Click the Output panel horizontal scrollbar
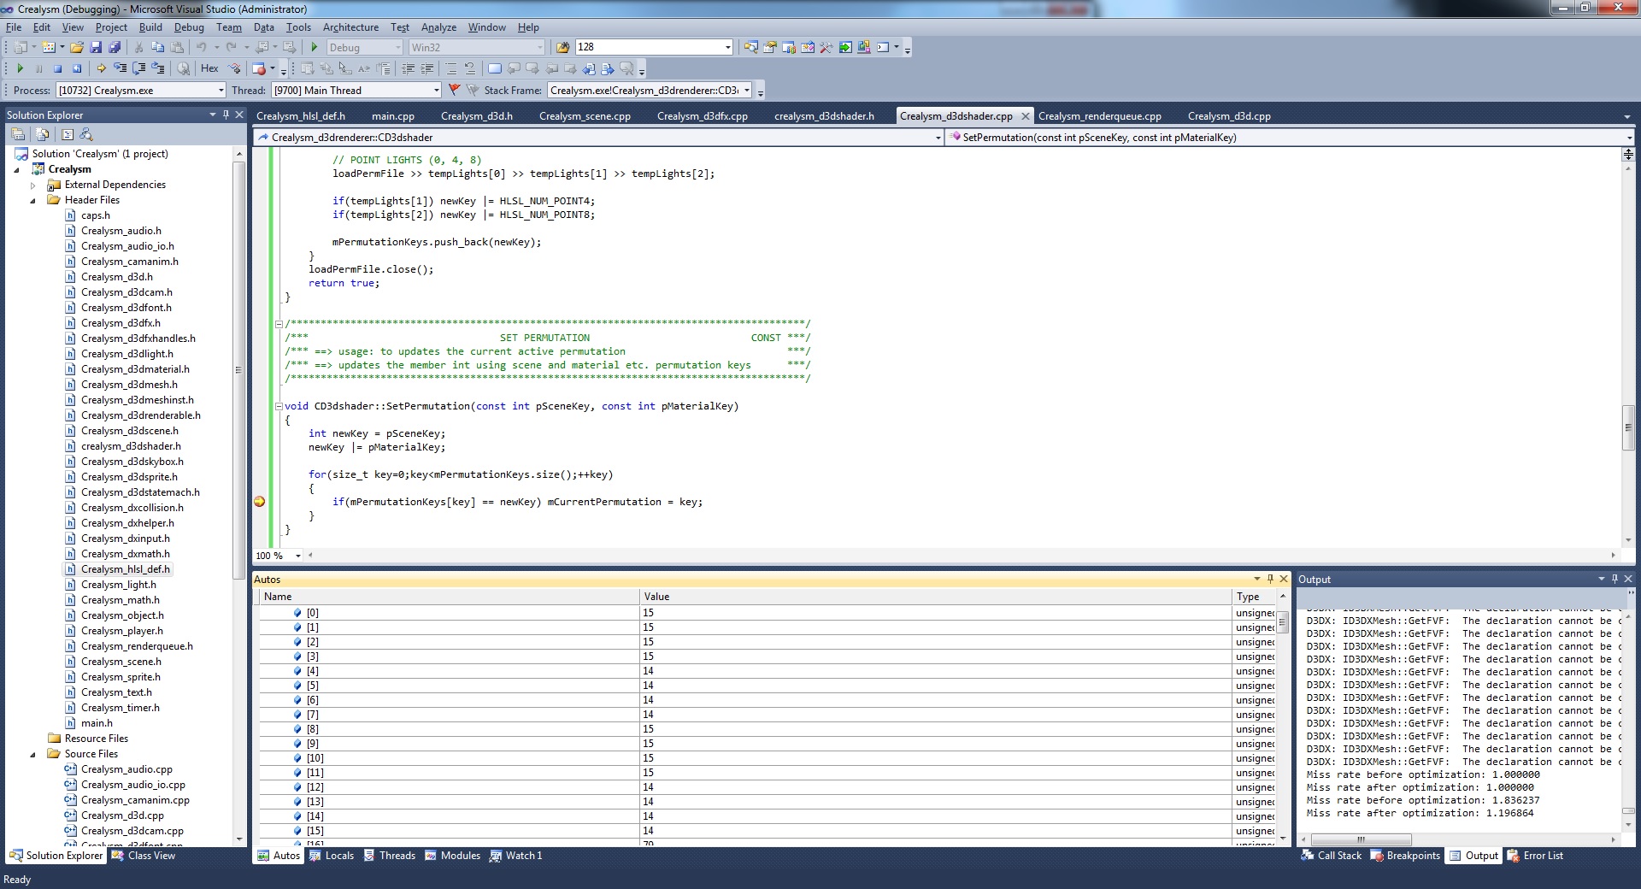1641x889 pixels. click(x=1361, y=839)
